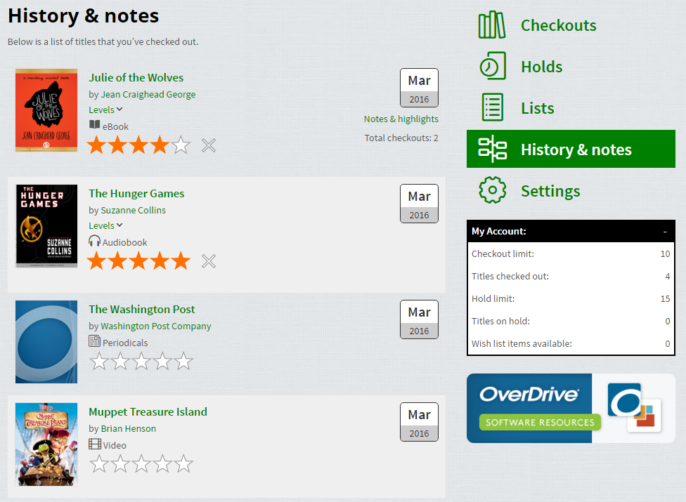This screenshot has width=686, height=502.
Task: Collapse the My Account panel
Action: (x=665, y=232)
